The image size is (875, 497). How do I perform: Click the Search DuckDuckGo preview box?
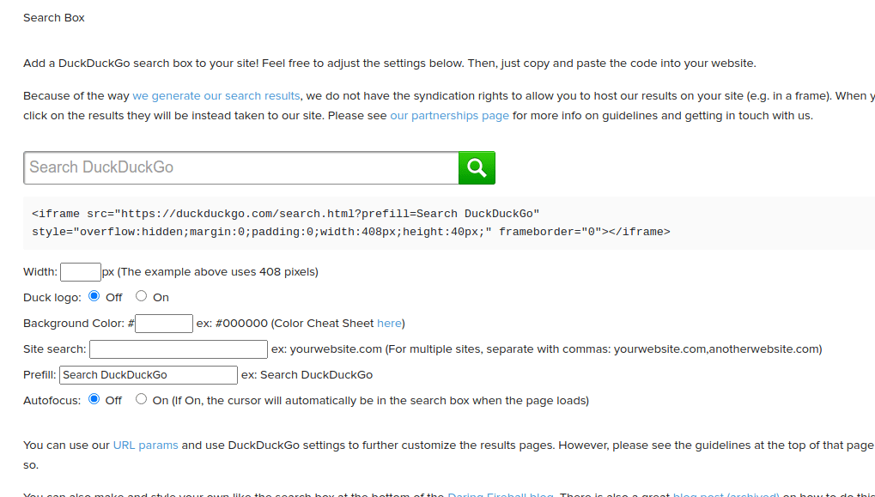click(240, 167)
